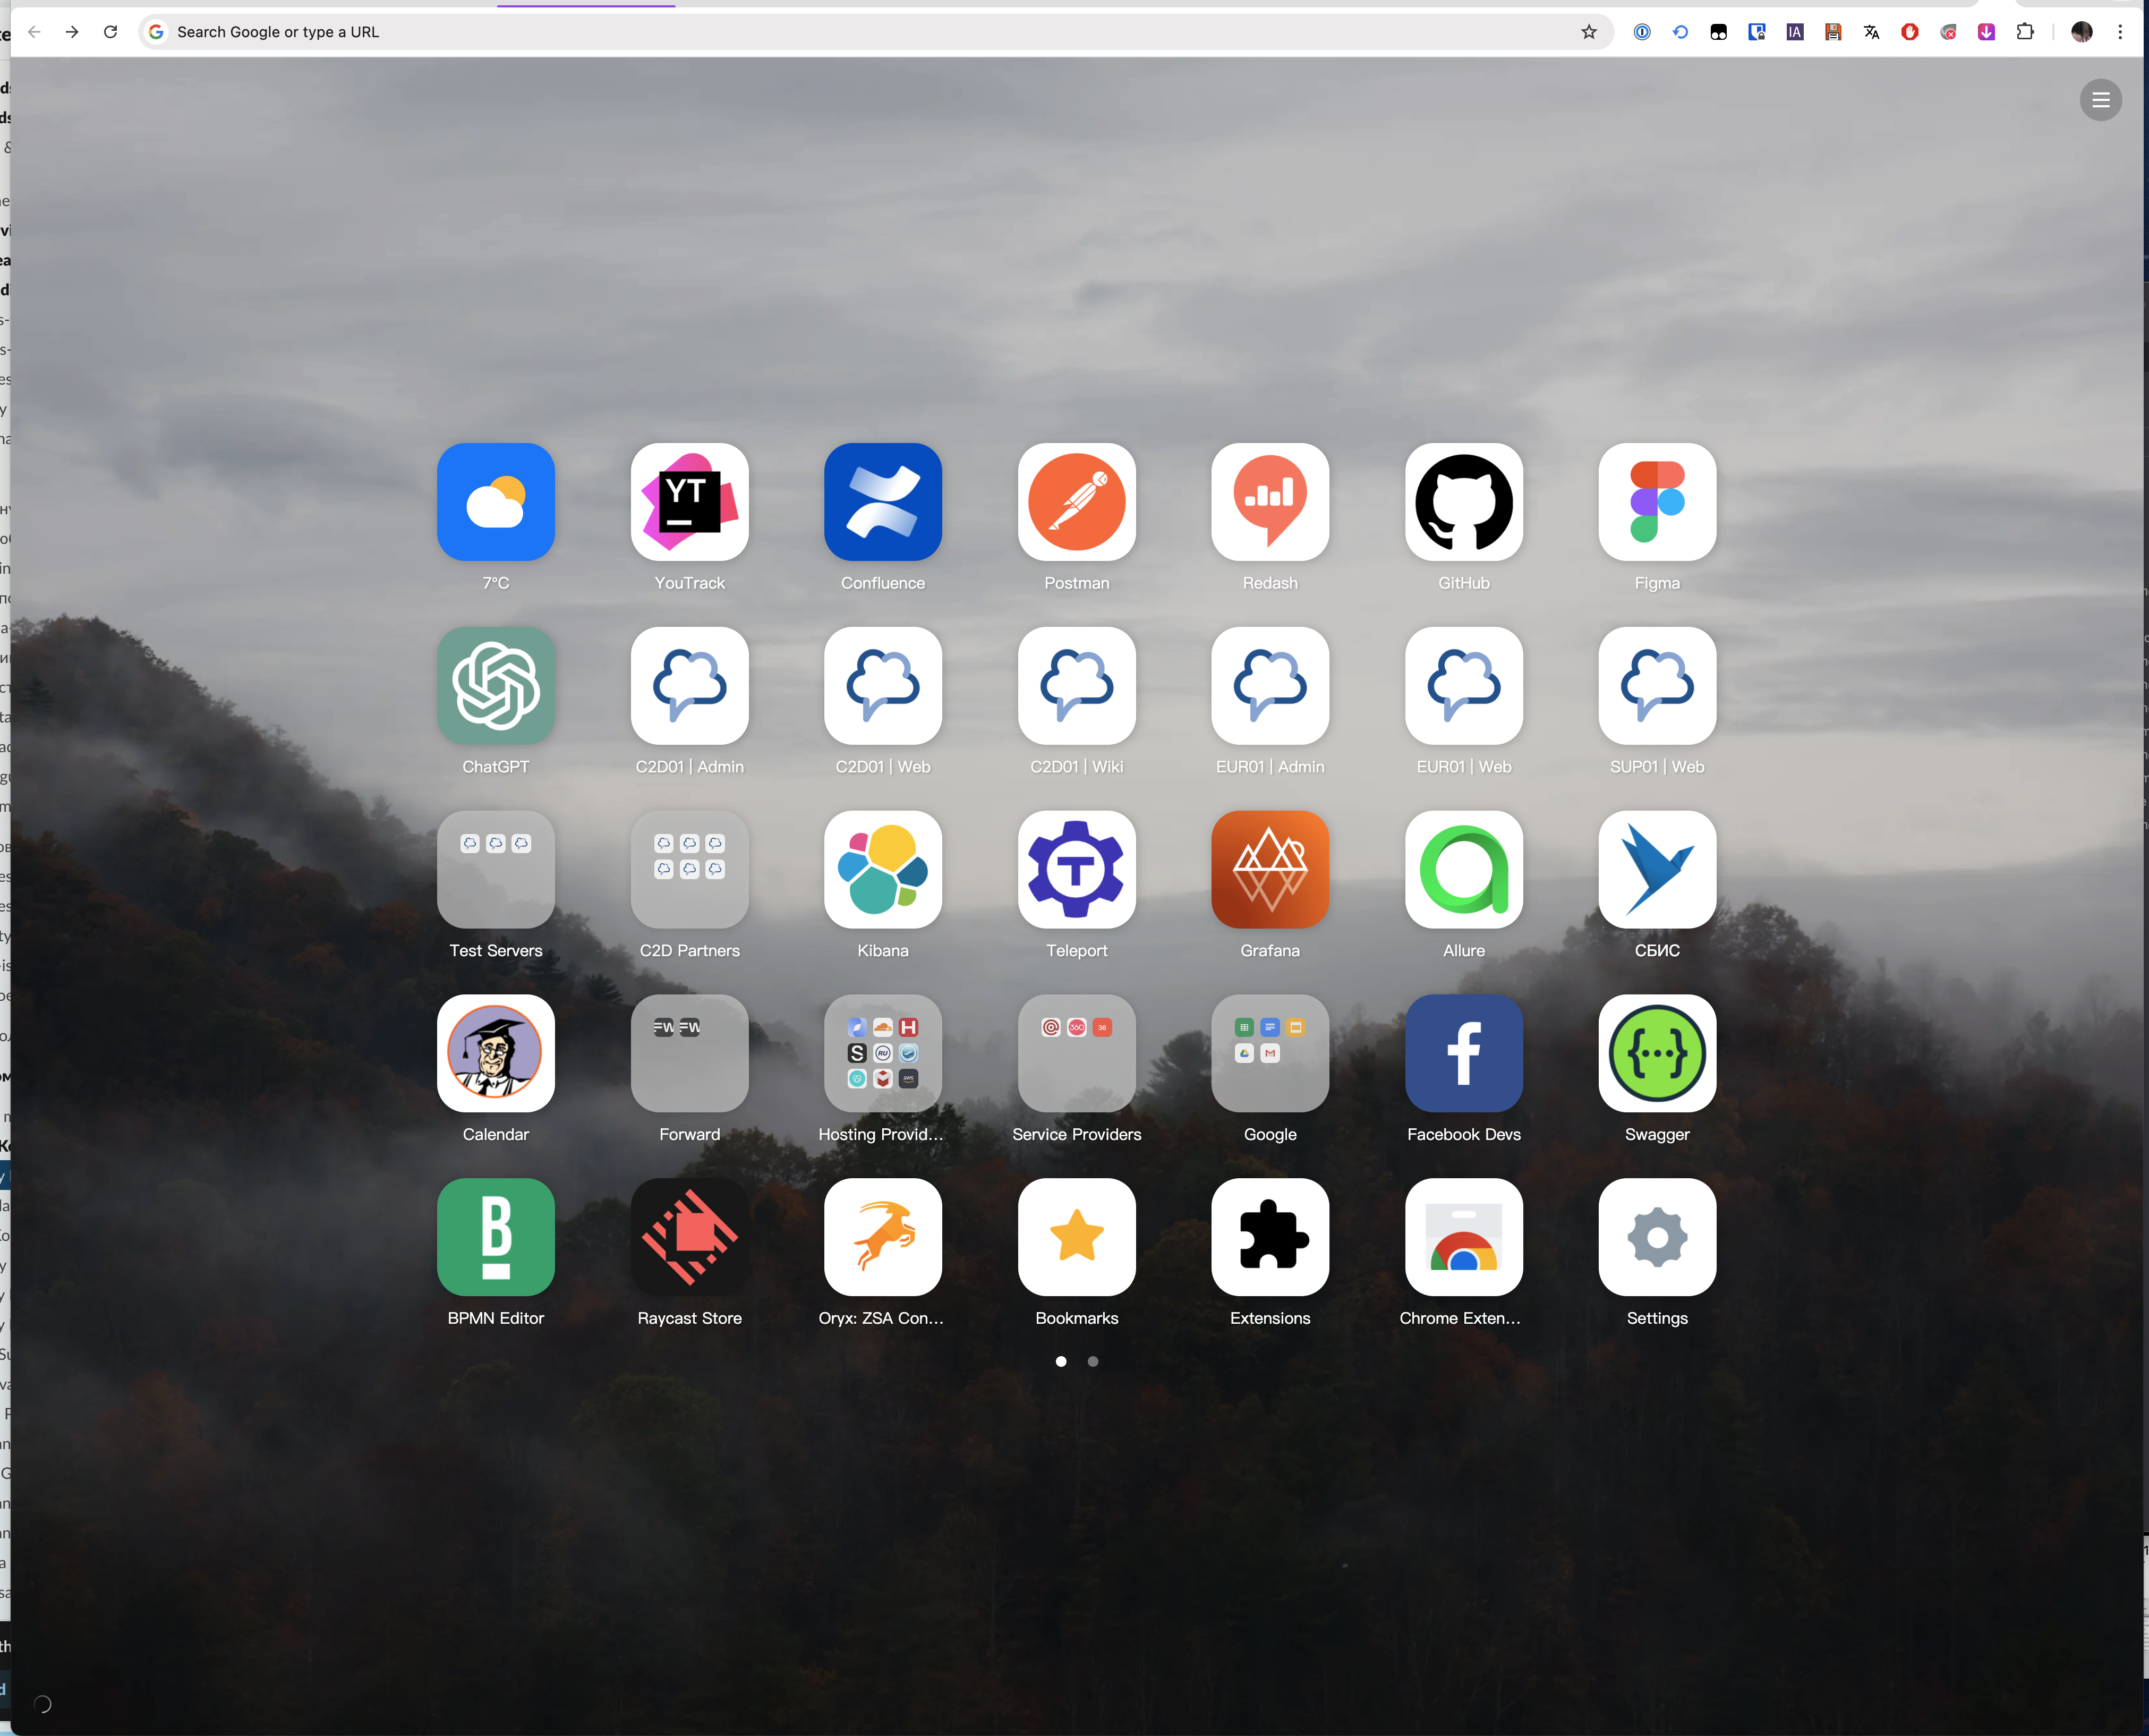Switch to the second page dot
The image size is (2149, 1736).
pyautogui.click(x=1093, y=1361)
